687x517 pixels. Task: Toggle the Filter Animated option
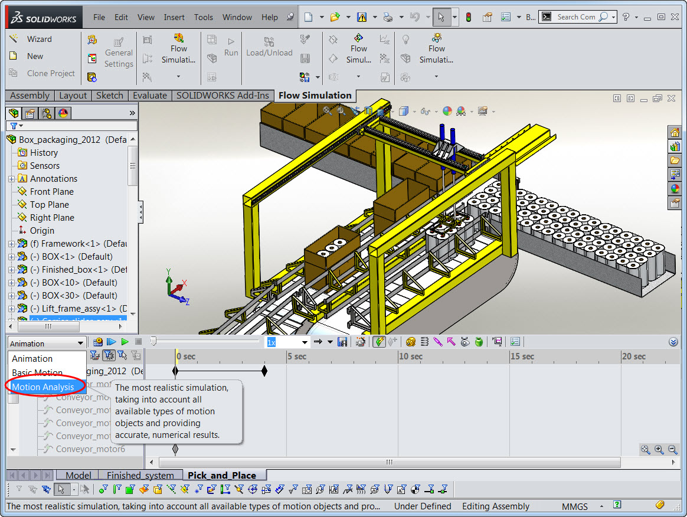pos(94,355)
